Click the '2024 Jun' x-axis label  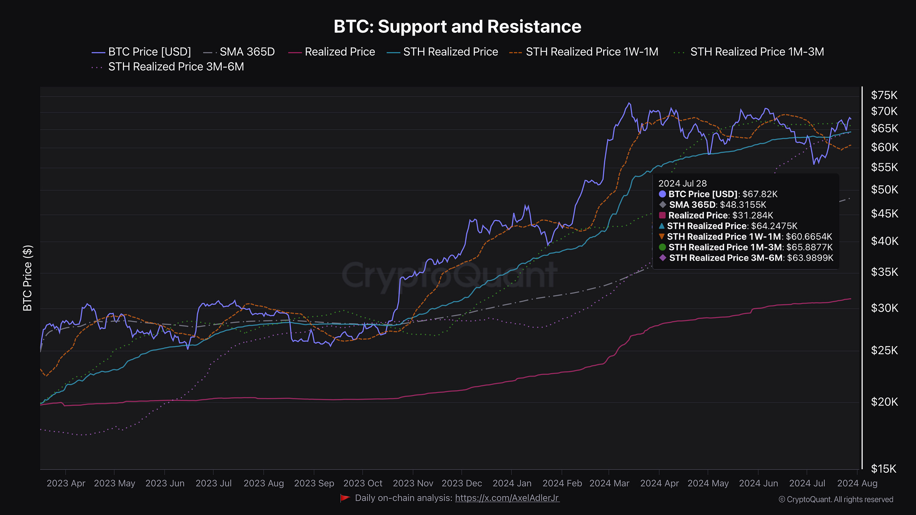(758, 483)
